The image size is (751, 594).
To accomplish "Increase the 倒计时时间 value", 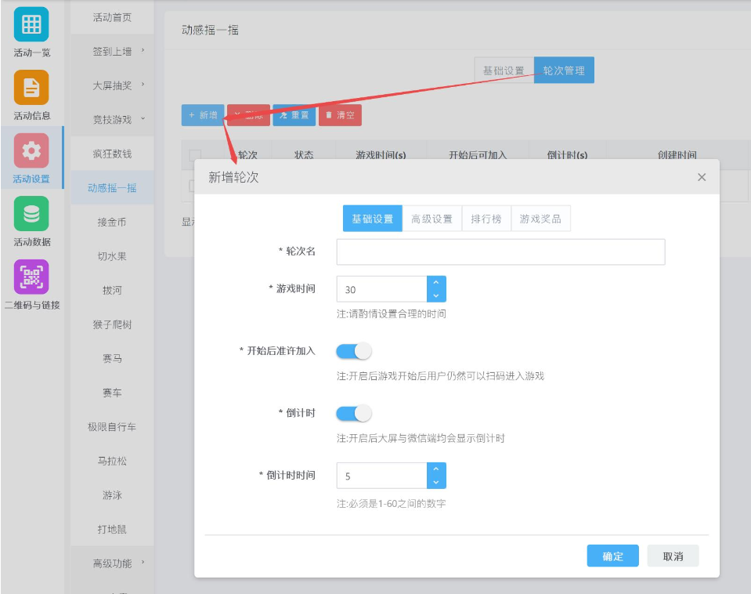I will point(436,469).
